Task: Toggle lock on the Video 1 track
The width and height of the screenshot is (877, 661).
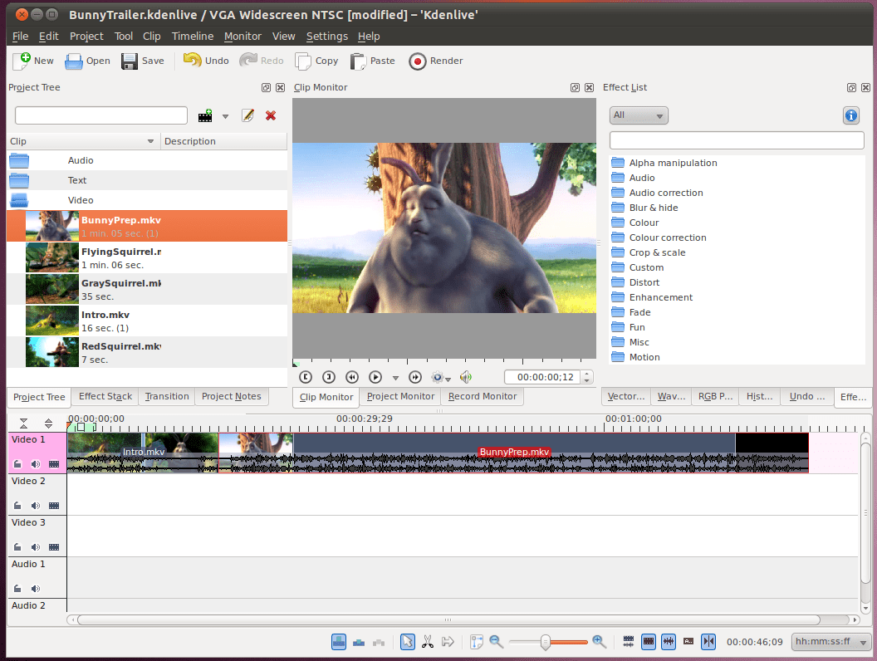Action: tap(17, 464)
